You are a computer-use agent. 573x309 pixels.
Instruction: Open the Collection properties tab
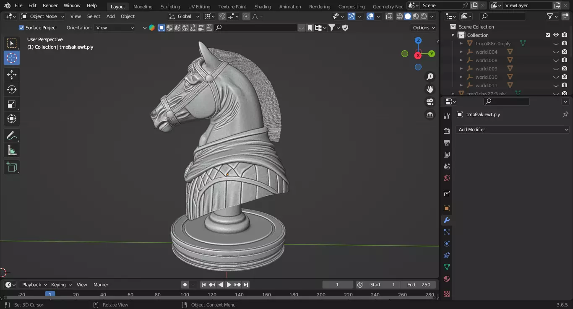coord(447,193)
